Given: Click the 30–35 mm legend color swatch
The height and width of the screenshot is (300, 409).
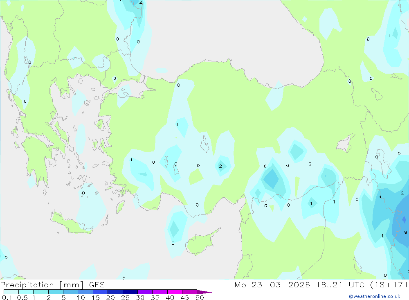Looking at the screenshot, I should pyautogui.click(x=145, y=292).
